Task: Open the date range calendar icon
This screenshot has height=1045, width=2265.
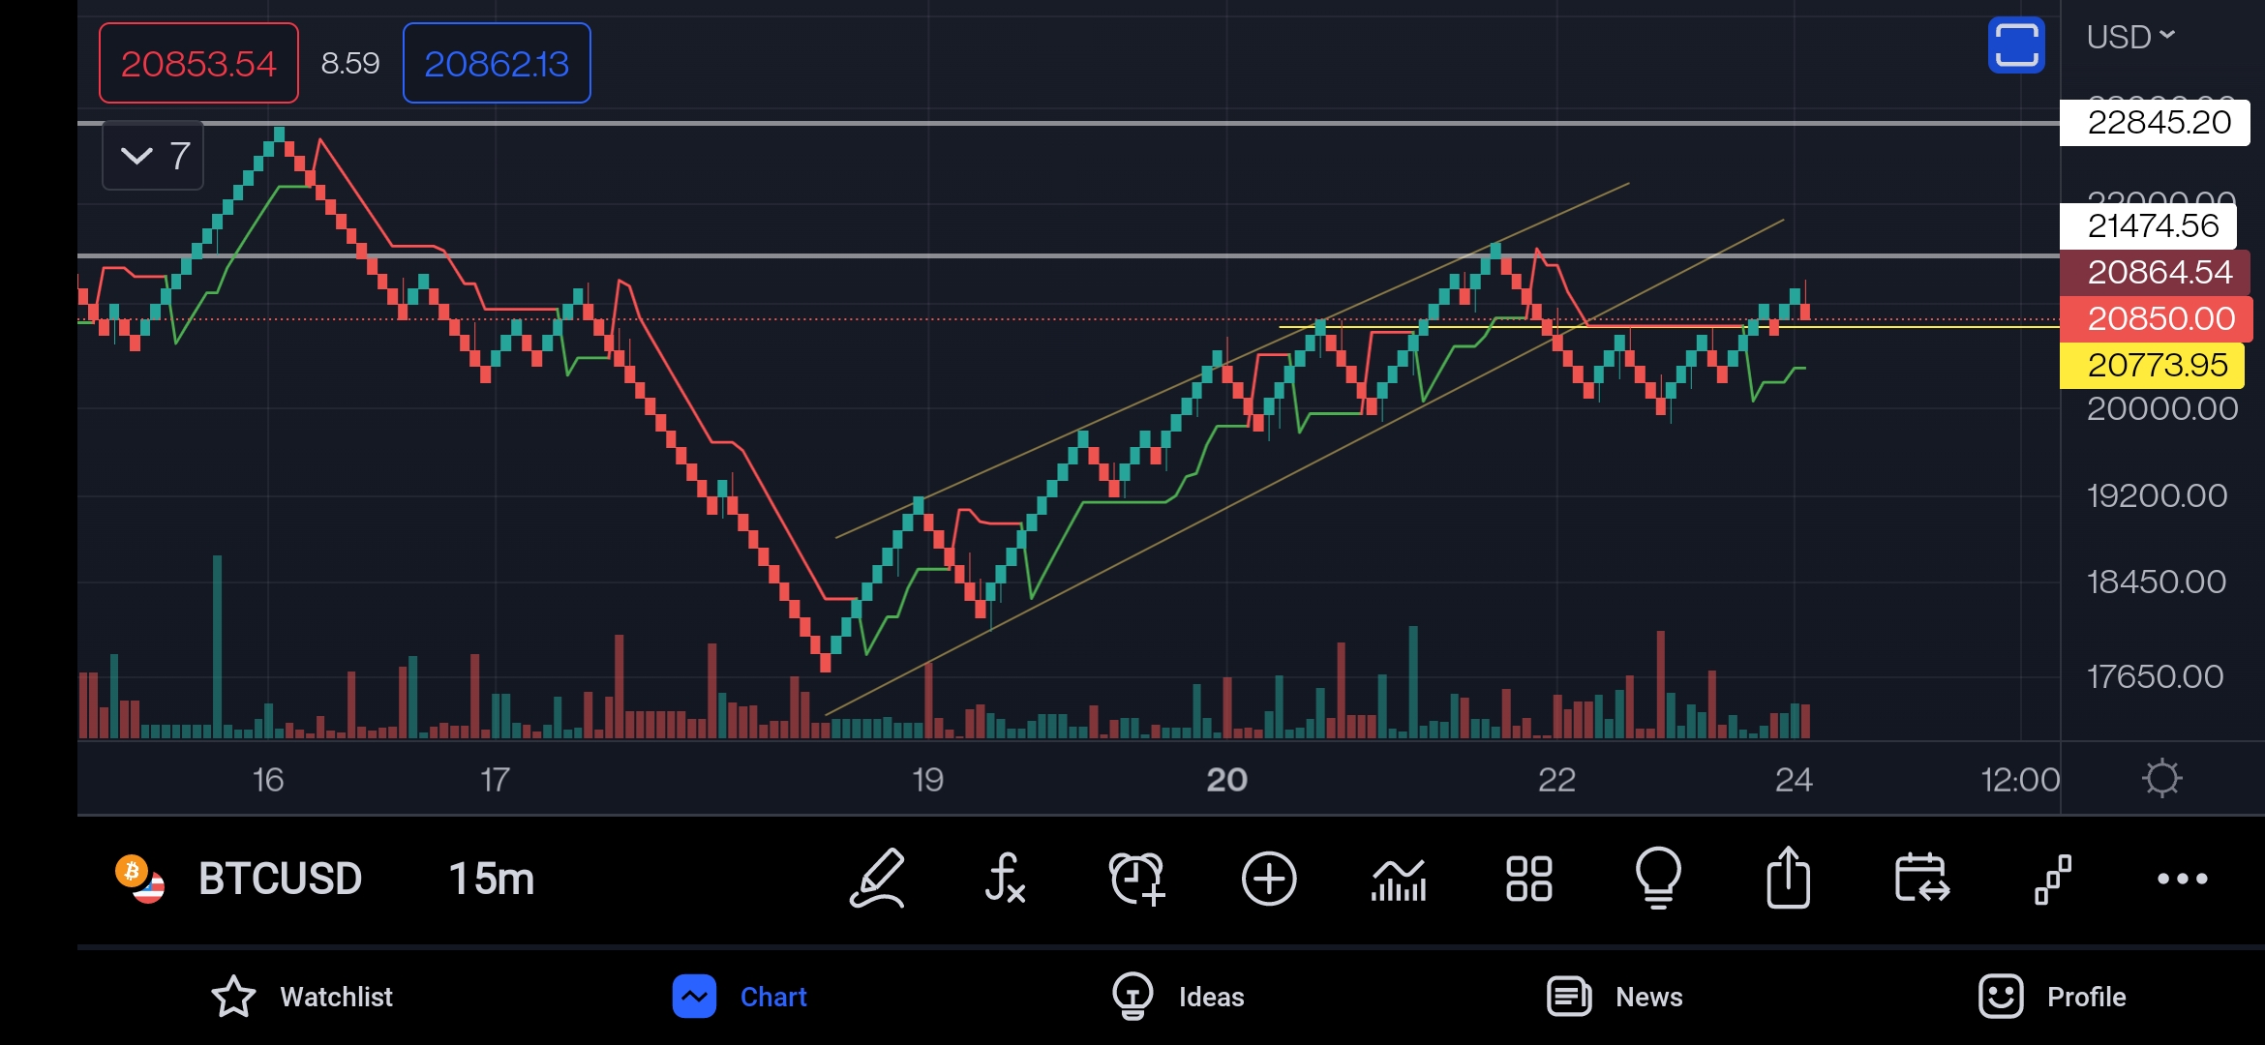Action: (x=1921, y=879)
